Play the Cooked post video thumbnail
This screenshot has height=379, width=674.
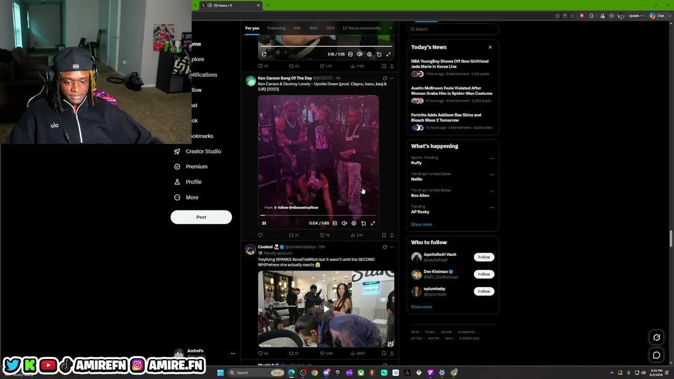[x=326, y=309]
